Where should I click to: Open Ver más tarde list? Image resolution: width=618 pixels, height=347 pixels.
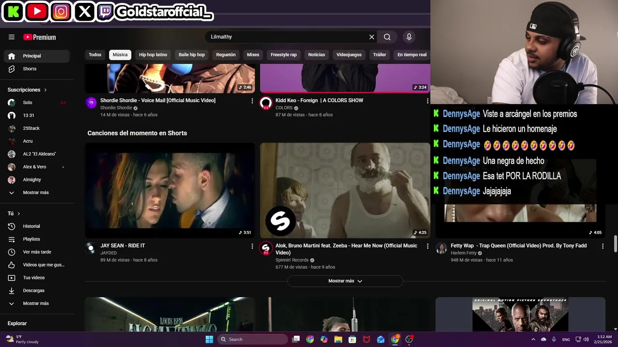[37, 252]
